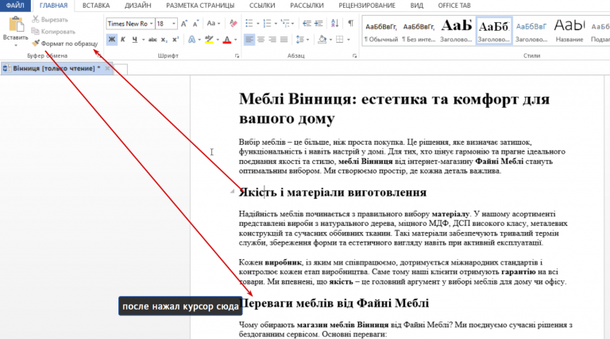This screenshot has width=610, height=339.
Task: Apply strikethrough abc formatting
Action: click(x=152, y=40)
